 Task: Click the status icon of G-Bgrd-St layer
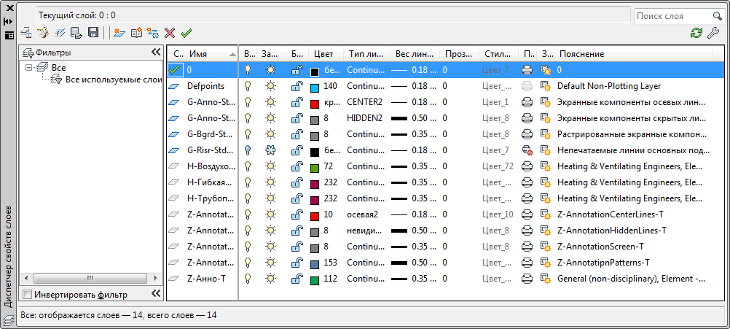(x=173, y=134)
